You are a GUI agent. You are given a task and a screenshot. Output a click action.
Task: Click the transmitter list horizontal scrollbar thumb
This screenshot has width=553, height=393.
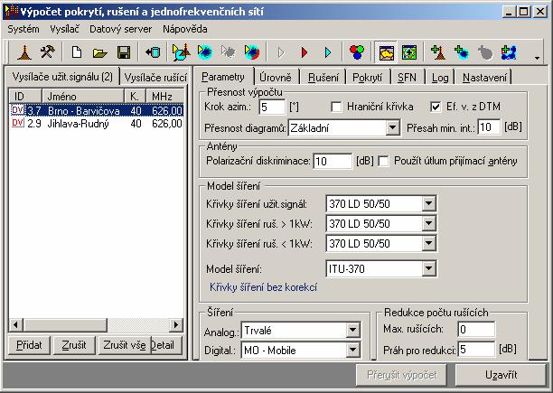[x=65, y=324]
